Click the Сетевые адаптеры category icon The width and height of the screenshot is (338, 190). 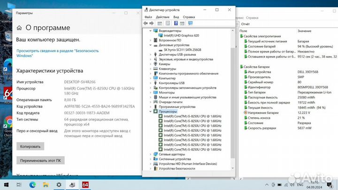tap(155, 154)
